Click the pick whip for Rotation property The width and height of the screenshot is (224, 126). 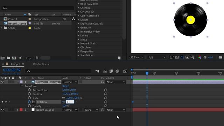click(x=105, y=102)
